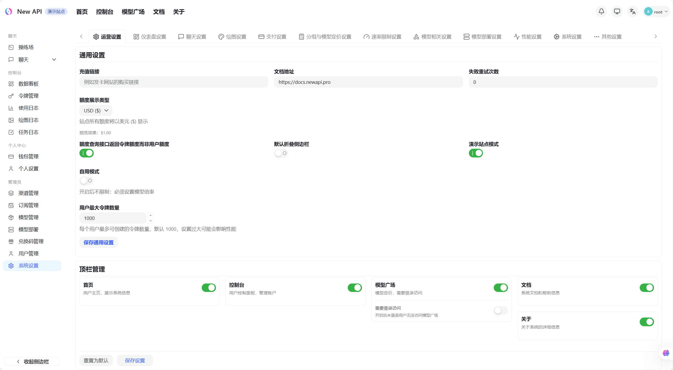Image resolution: width=673 pixels, height=370 pixels.
Task: Switch to 支付设置 tab
Action: (272, 36)
